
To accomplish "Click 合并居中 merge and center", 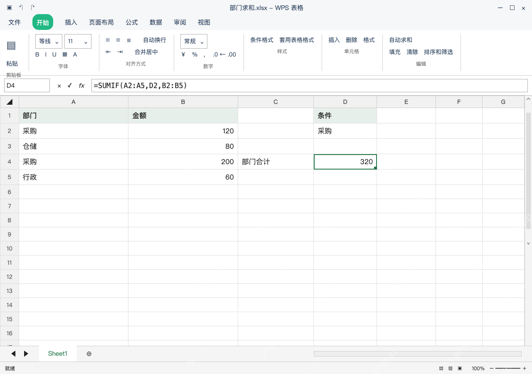I will tap(146, 52).
